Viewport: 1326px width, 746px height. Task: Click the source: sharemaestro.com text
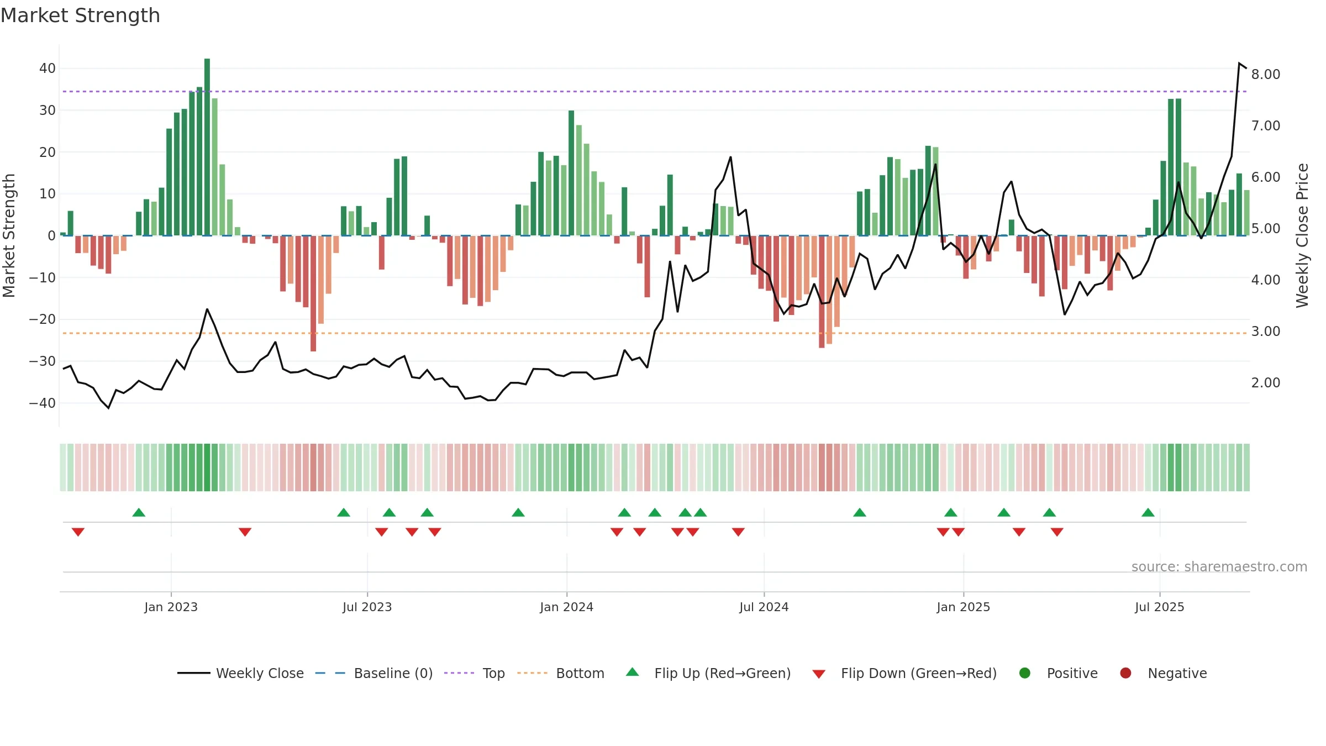click(x=1219, y=566)
